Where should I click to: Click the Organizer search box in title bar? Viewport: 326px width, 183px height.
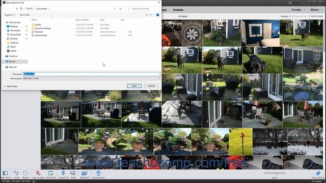coord(296,3)
